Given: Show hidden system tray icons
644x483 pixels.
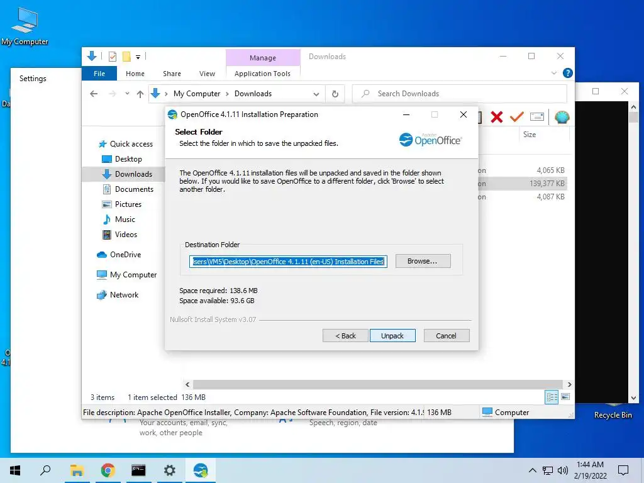Looking at the screenshot, I should (x=532, y=470).
